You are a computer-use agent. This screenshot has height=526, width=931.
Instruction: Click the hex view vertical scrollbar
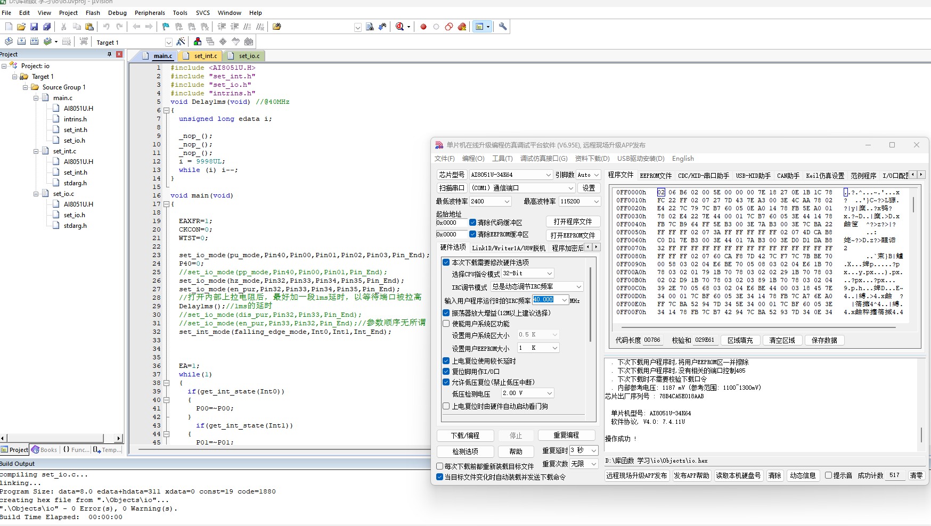click(913, 204)
